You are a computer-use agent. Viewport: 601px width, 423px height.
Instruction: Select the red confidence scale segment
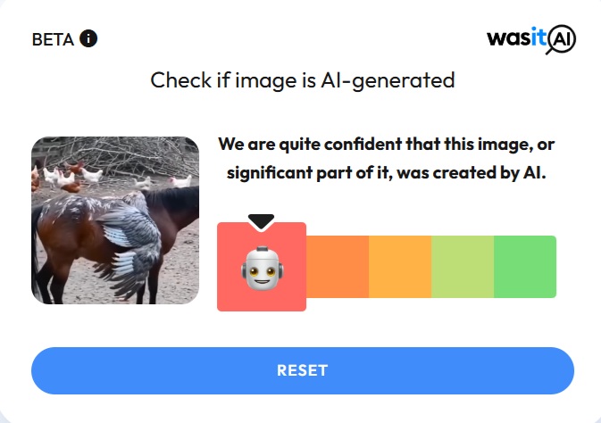click(x=262, y=267)
